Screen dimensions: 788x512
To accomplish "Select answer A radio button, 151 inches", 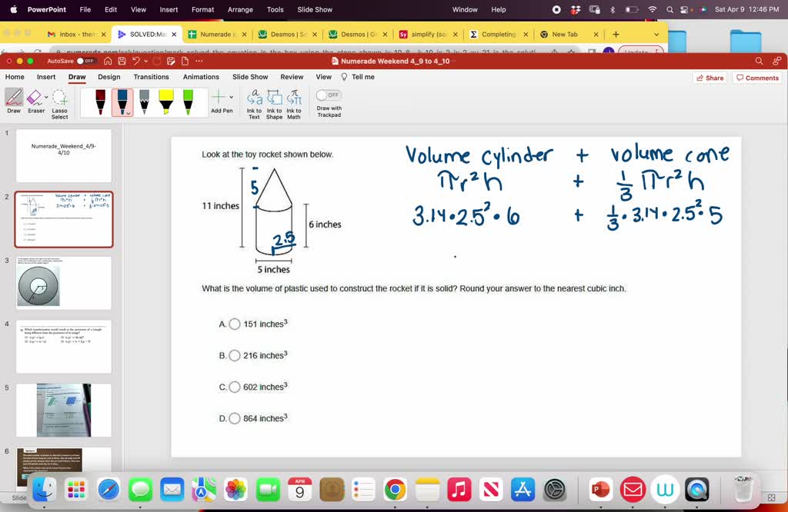I will pyautogui.click(x=235, y=324).
